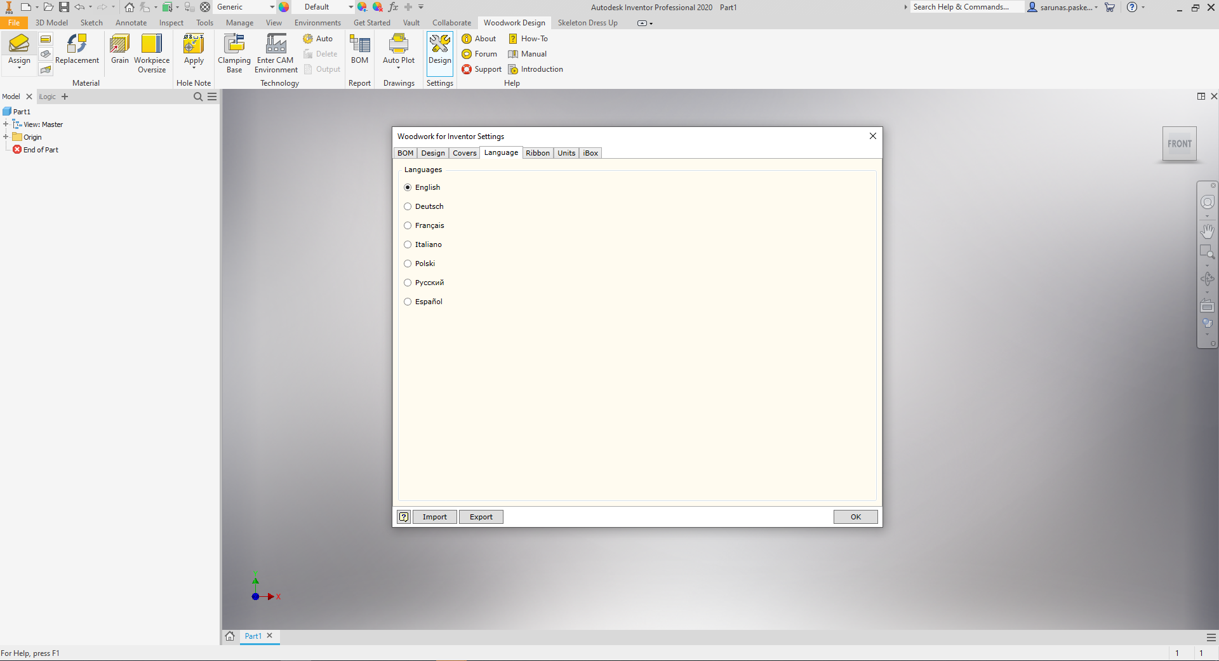The image size is (1219, 661).
Task: Click the help question icon in settings dialog
Action: coord(404,517)
